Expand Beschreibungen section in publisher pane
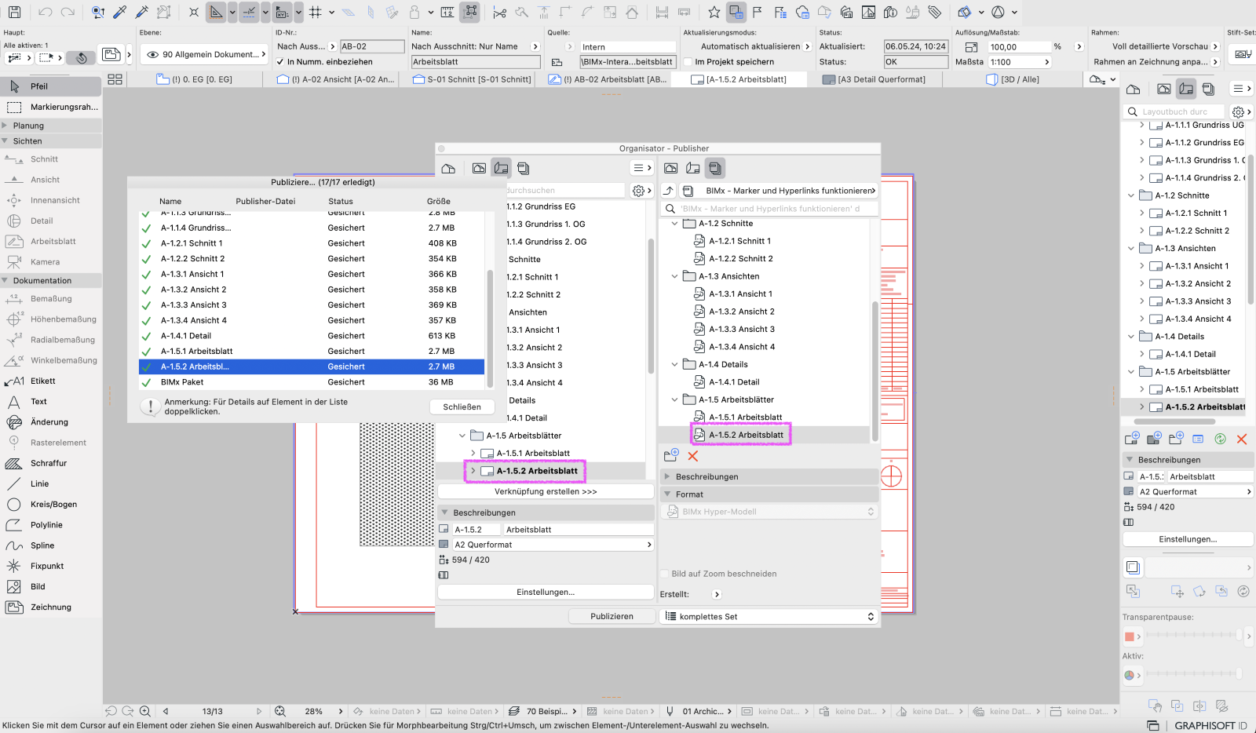The height and width of the screenshot is (733, 1256). (667, 476)
